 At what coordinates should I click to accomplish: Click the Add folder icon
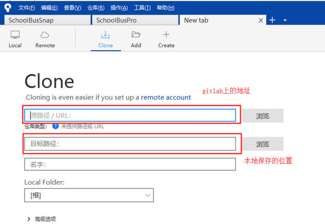coord(136,34)
